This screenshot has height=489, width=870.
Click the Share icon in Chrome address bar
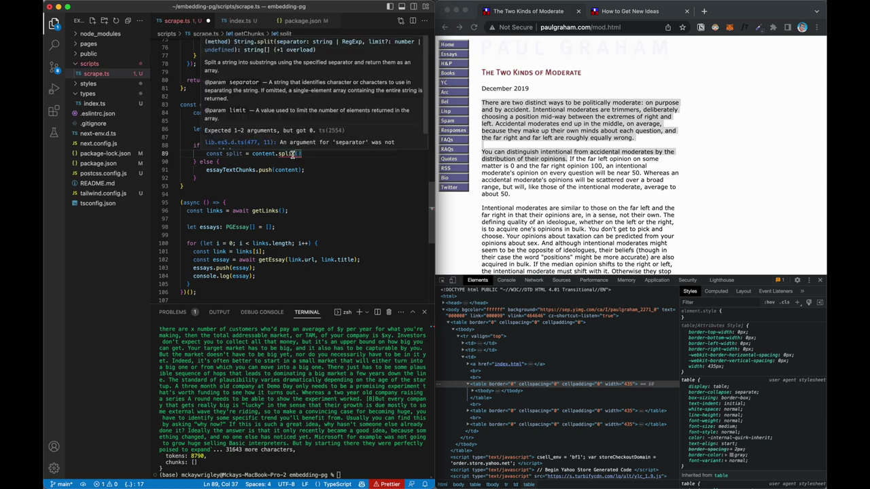pyautogui.click(x=668, y=27)
